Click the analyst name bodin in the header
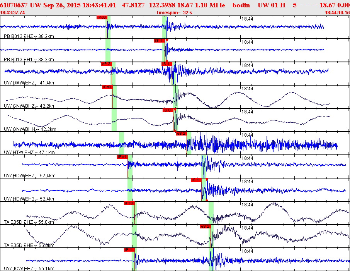Viewport: 350px width, 271px height. click(241, 5)
